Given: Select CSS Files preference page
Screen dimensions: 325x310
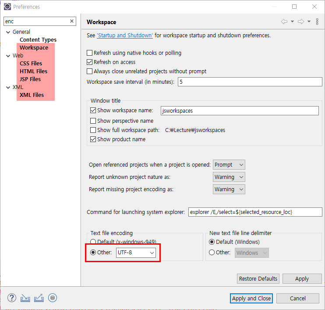Looking at the screenshot, I should coord(31,63).
